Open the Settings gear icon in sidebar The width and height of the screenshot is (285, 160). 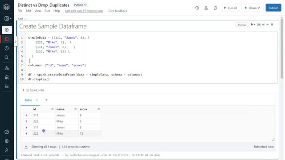[7, 141]
